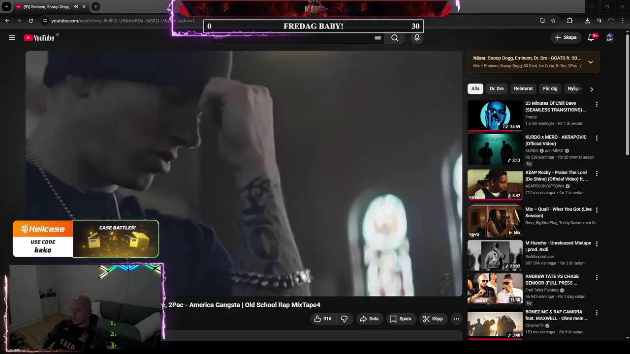Viewport: 630px width, 354px height.
Task: Open options for A$AP Rocky Praise The Lord
Action: [597, 173]
